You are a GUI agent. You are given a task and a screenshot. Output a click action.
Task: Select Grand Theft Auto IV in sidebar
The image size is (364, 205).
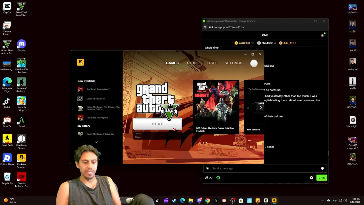point(96,99)
